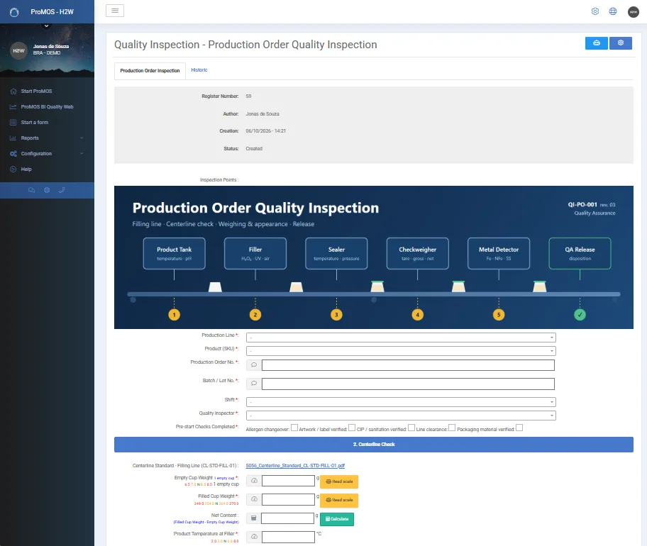
Task: Check the Line clearance checkbox
Action: pos(452,428)
